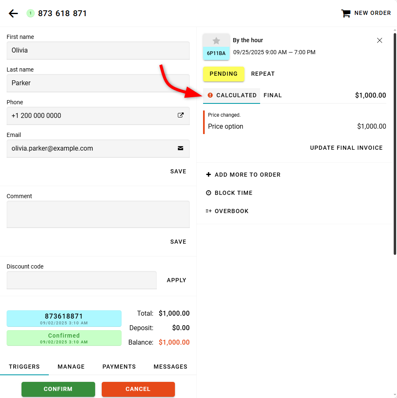Switch to the Messages tab

[170, 367]
